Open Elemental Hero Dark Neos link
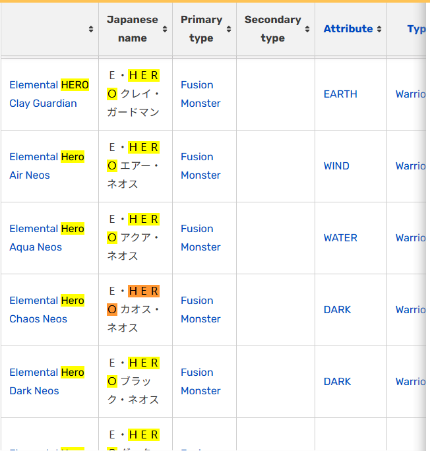The height and width of the screenshot is (451, 430). (x=47, y=382)
